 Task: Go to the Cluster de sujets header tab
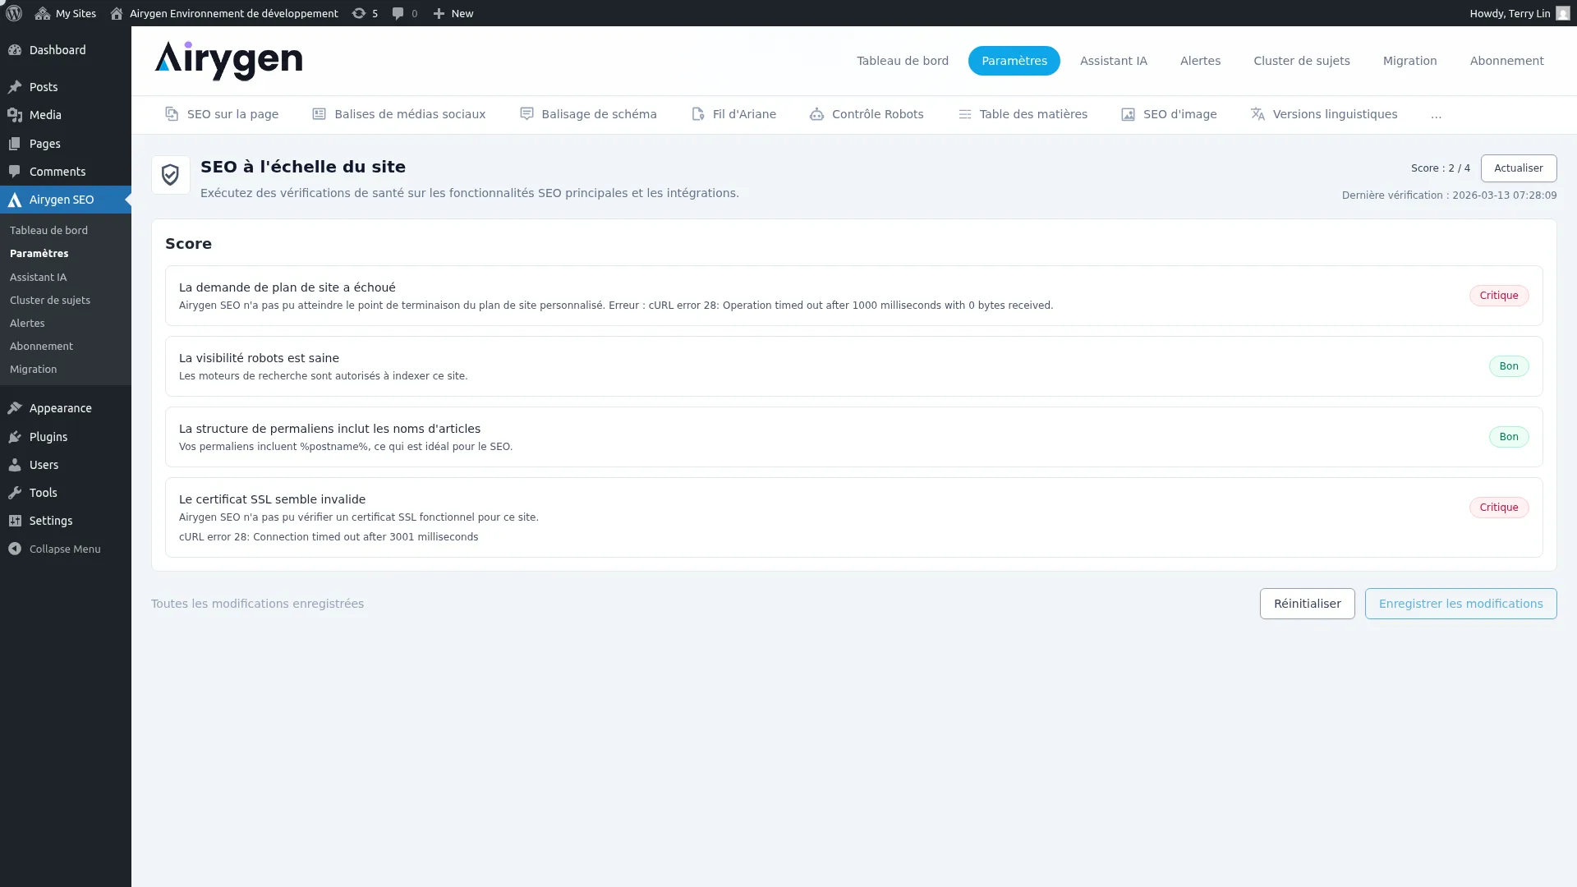click(x=1302, y=61)
